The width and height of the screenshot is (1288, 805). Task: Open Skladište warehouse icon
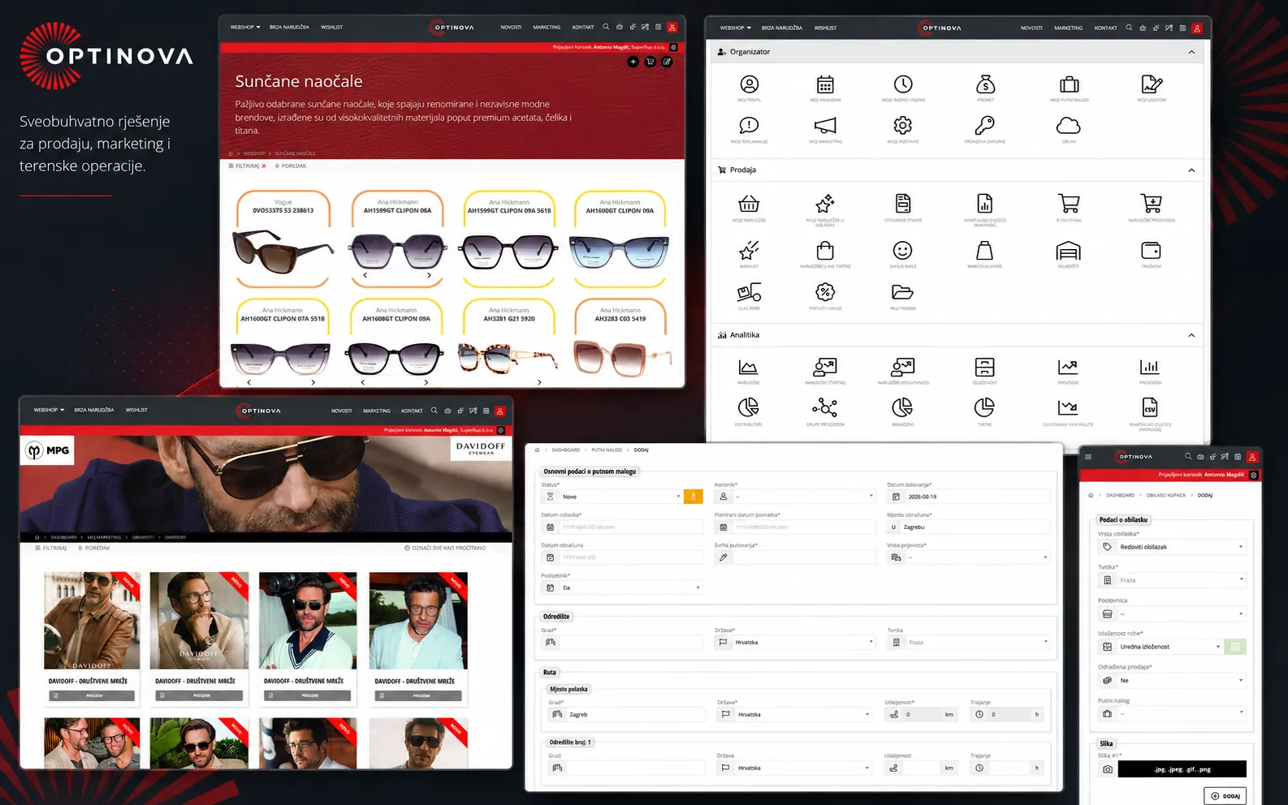tap(1069, 250)
